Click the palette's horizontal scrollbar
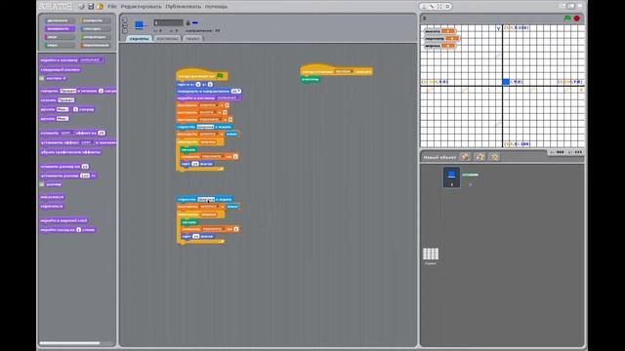This screenshot has height=351, width=625. pos(70,342)
